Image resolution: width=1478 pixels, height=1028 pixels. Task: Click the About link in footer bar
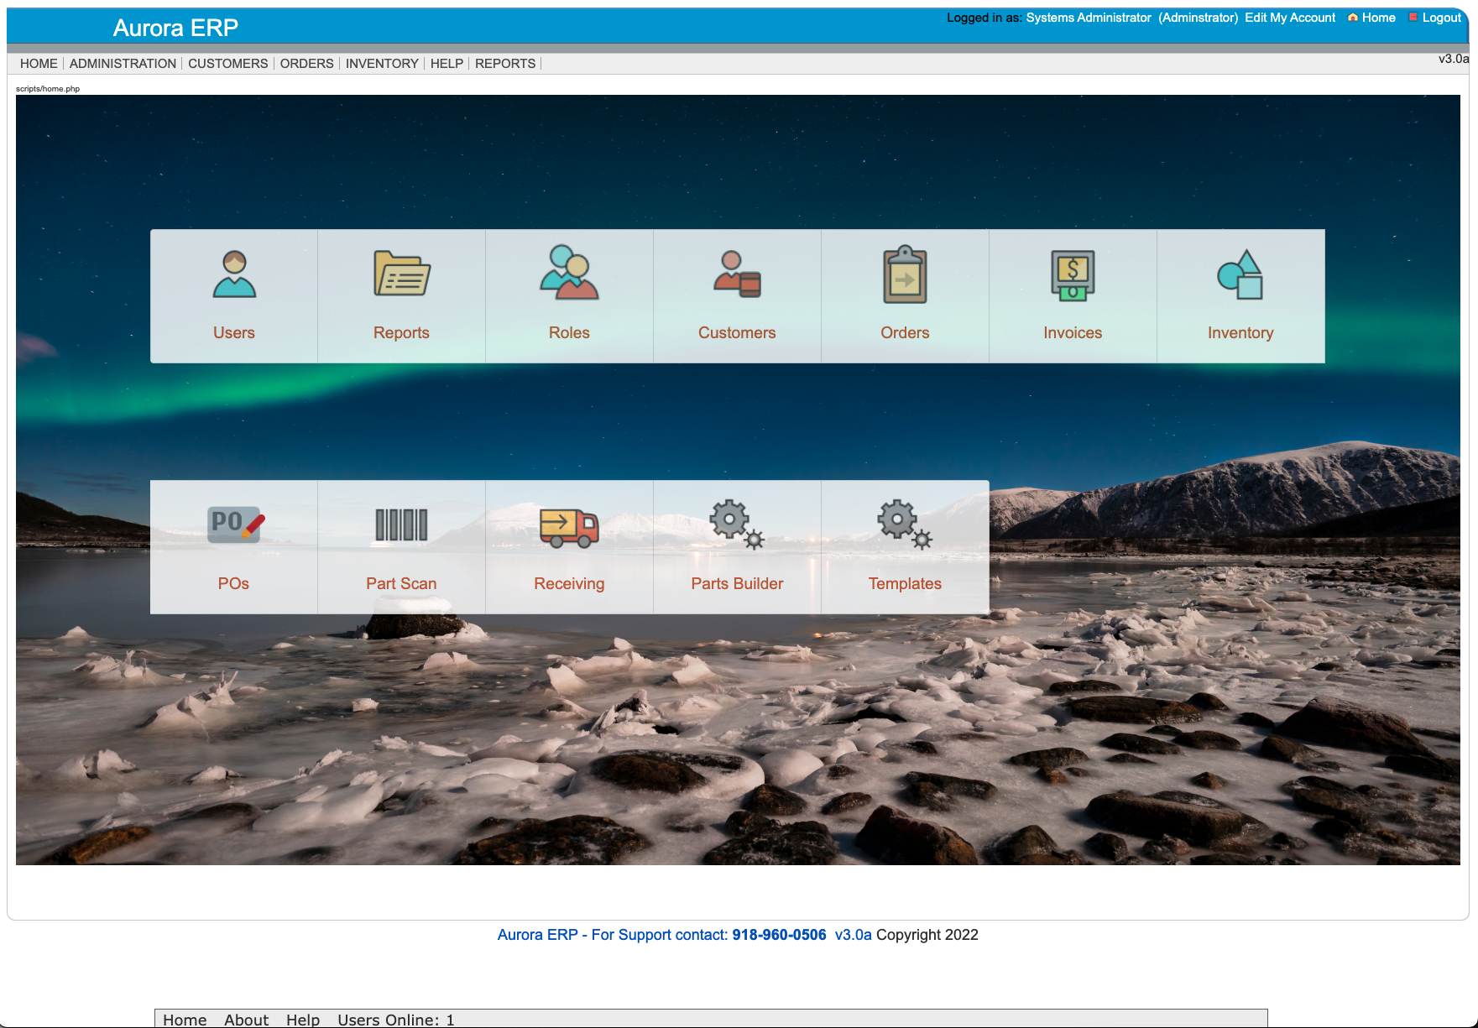(246, 1020)
